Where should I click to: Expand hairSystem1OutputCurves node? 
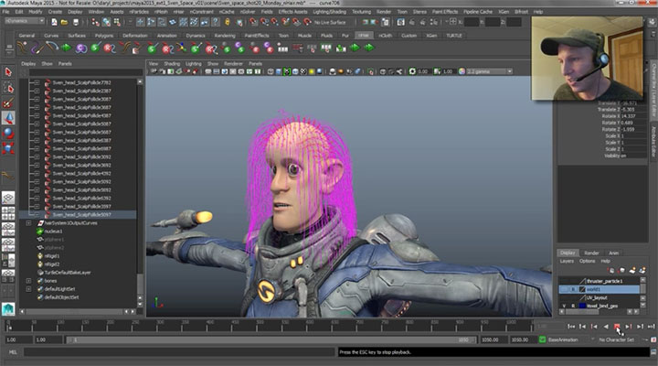coord(28,223)
